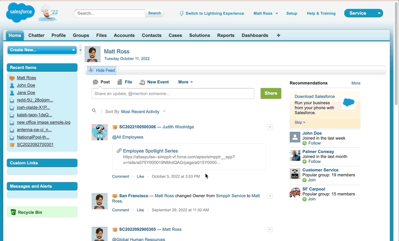Expand the More publisher actions menu
Image resolution: width=399 pixels, height=241 pixels.
[185, 82]
